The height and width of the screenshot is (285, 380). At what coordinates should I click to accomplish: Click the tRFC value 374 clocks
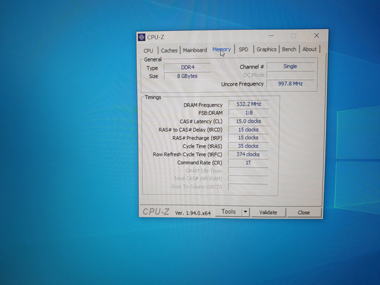[248, 155]
